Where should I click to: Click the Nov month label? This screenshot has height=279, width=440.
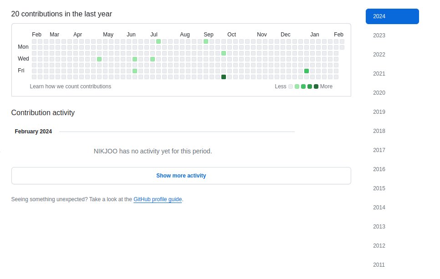pos(262,35)
